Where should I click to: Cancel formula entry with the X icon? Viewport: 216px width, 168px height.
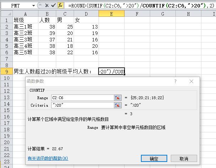[x=47, y=5]
